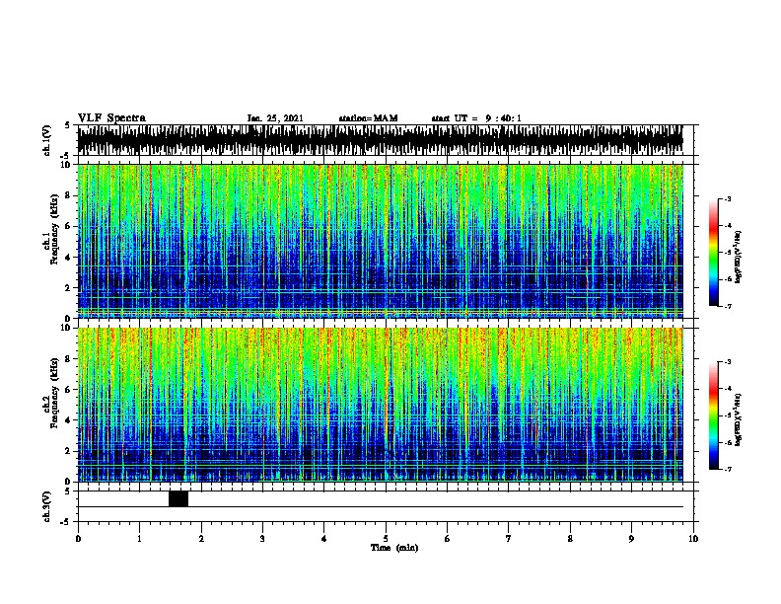Click the log(PSD) label beside ch.1 color bar

739,258
